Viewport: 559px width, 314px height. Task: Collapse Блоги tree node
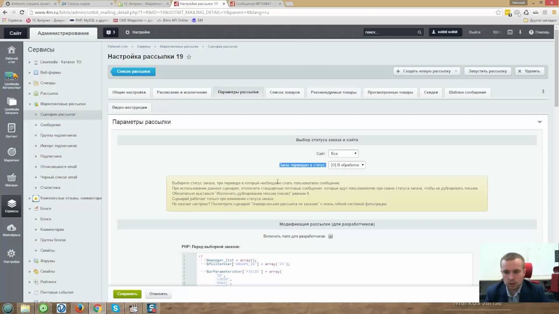coord(30,208)
